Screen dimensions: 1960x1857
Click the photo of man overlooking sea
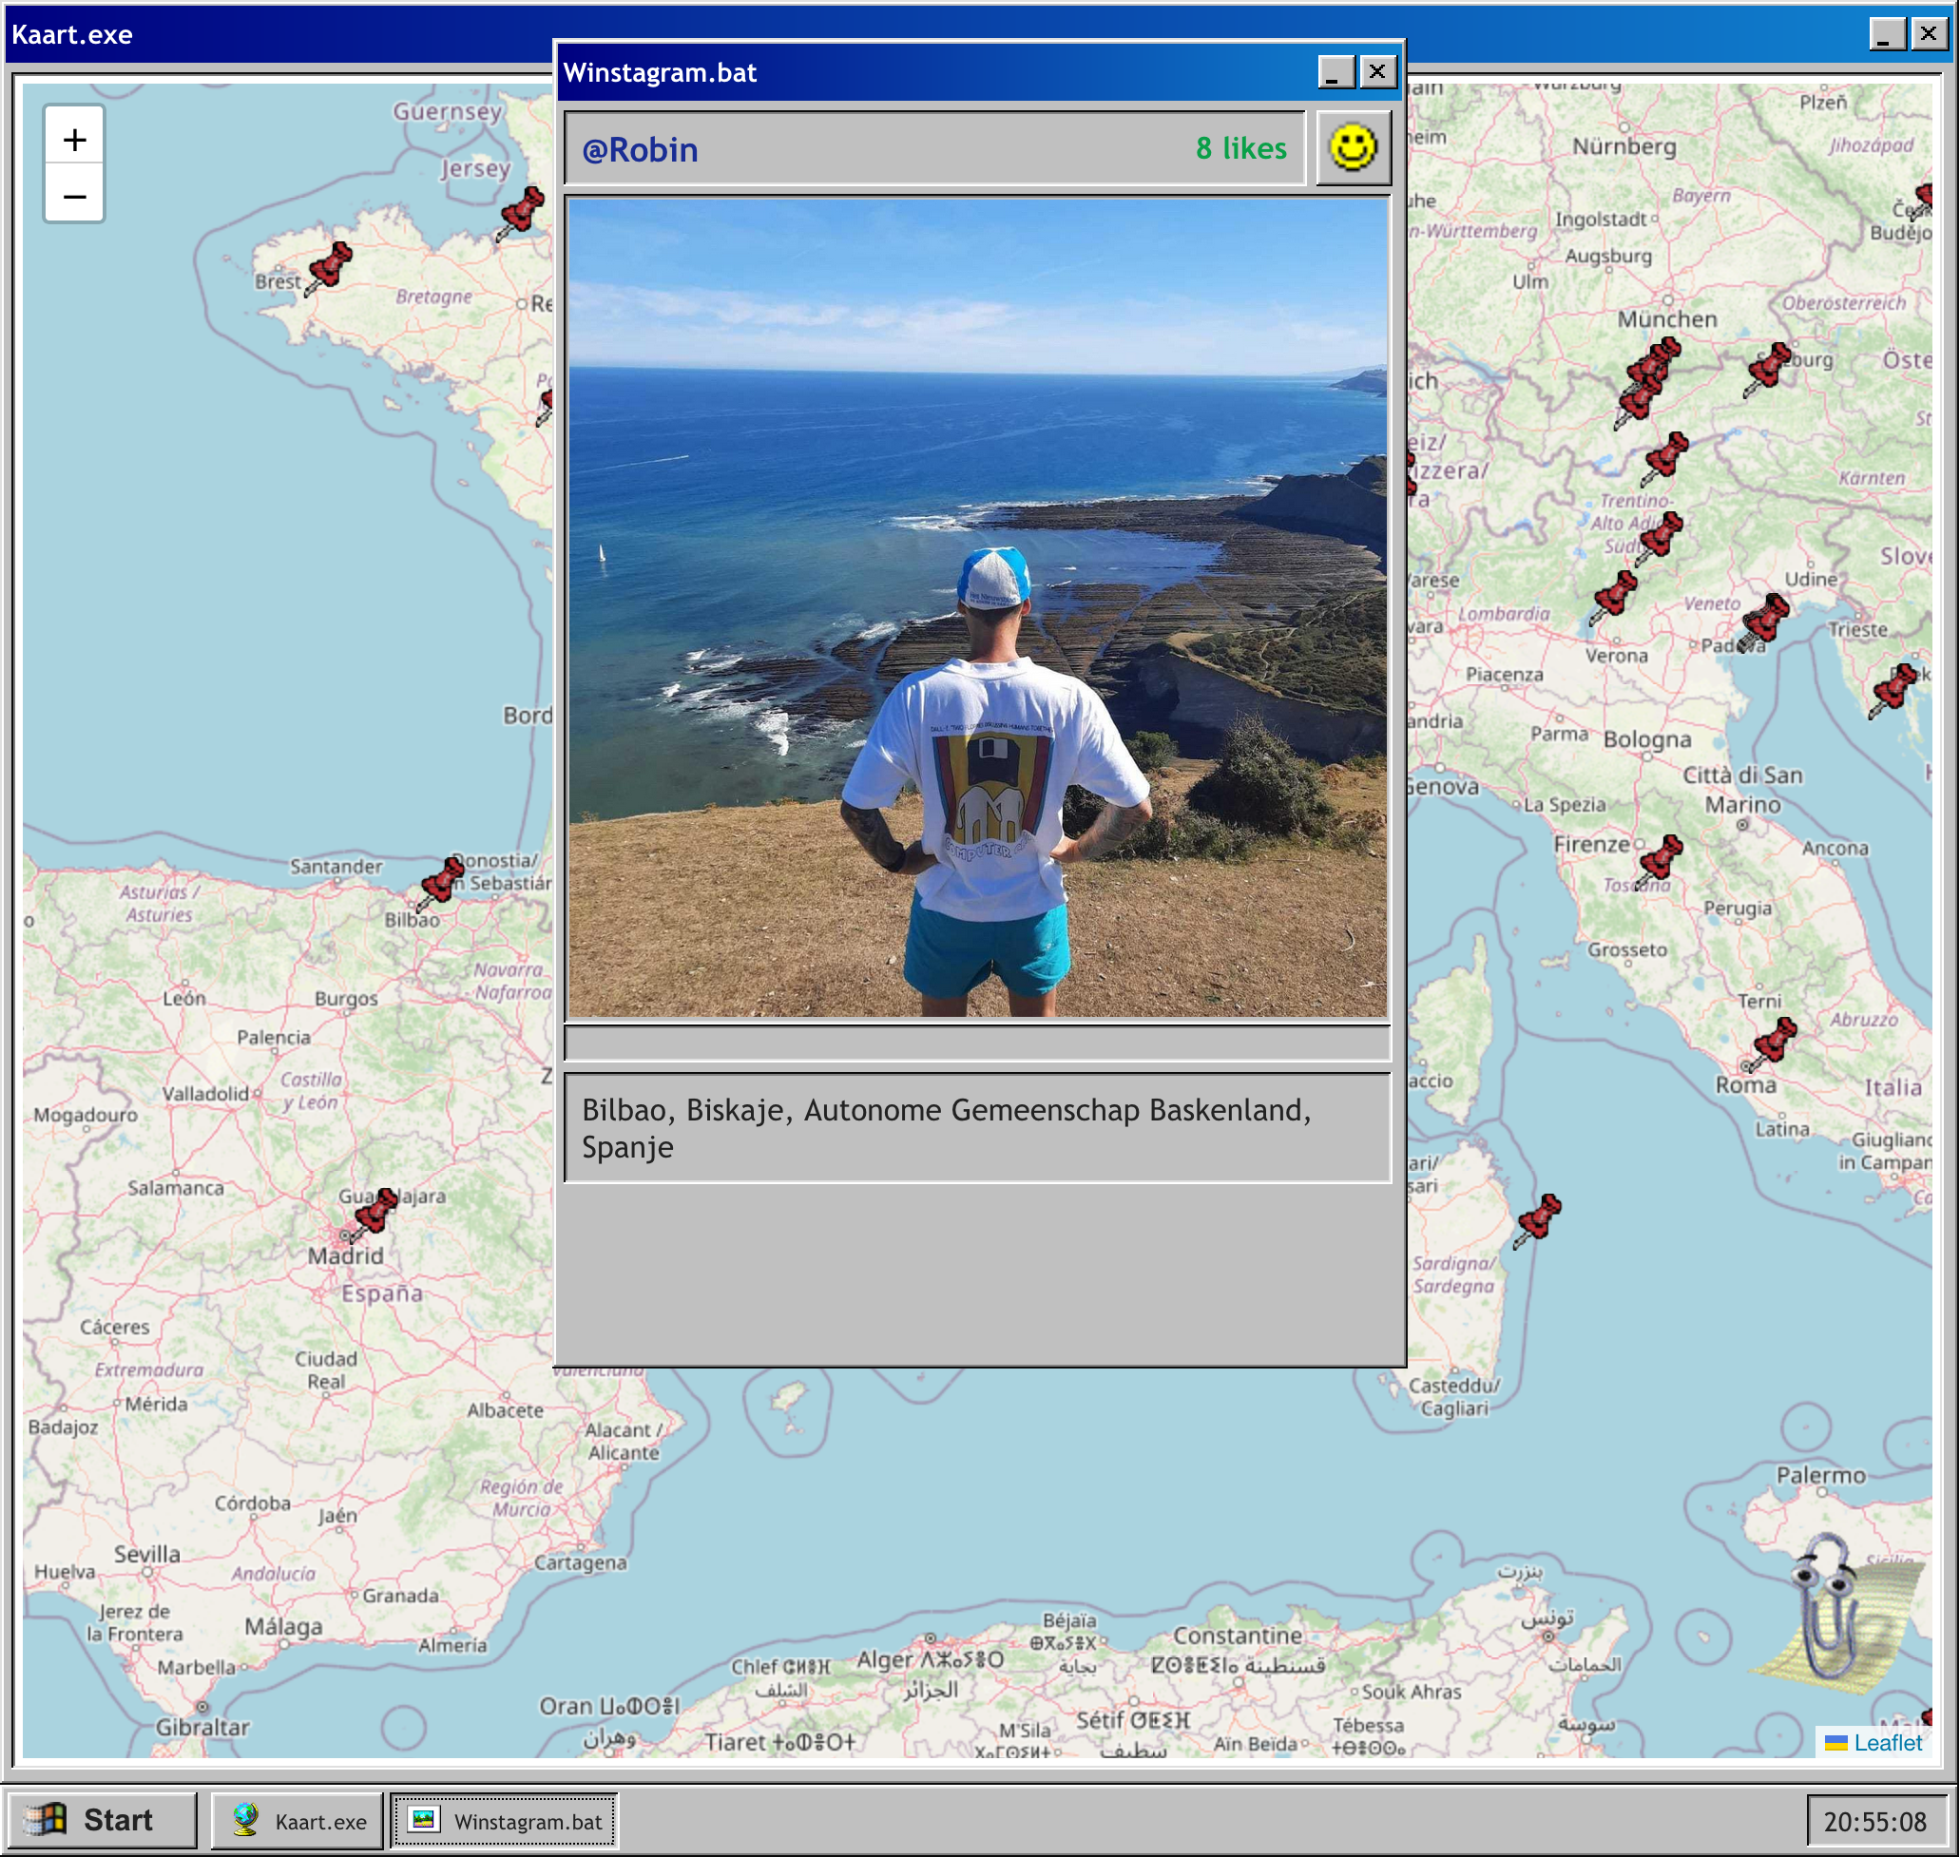click(x=977, y=606)
